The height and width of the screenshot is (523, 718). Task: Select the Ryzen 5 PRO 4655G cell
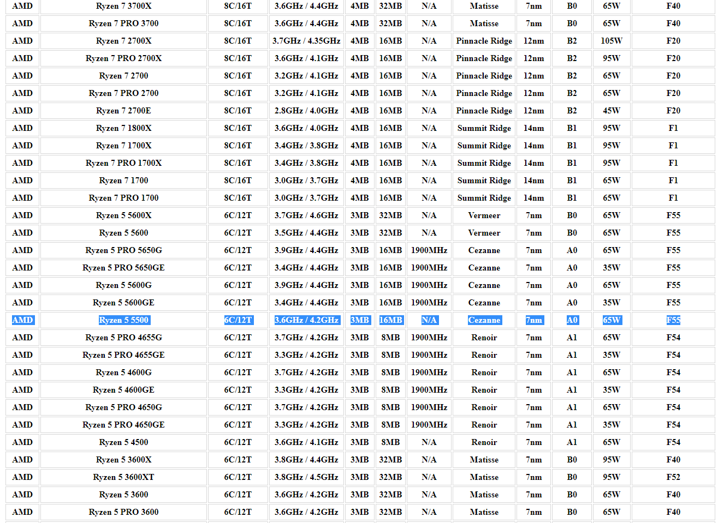point(124,338)
